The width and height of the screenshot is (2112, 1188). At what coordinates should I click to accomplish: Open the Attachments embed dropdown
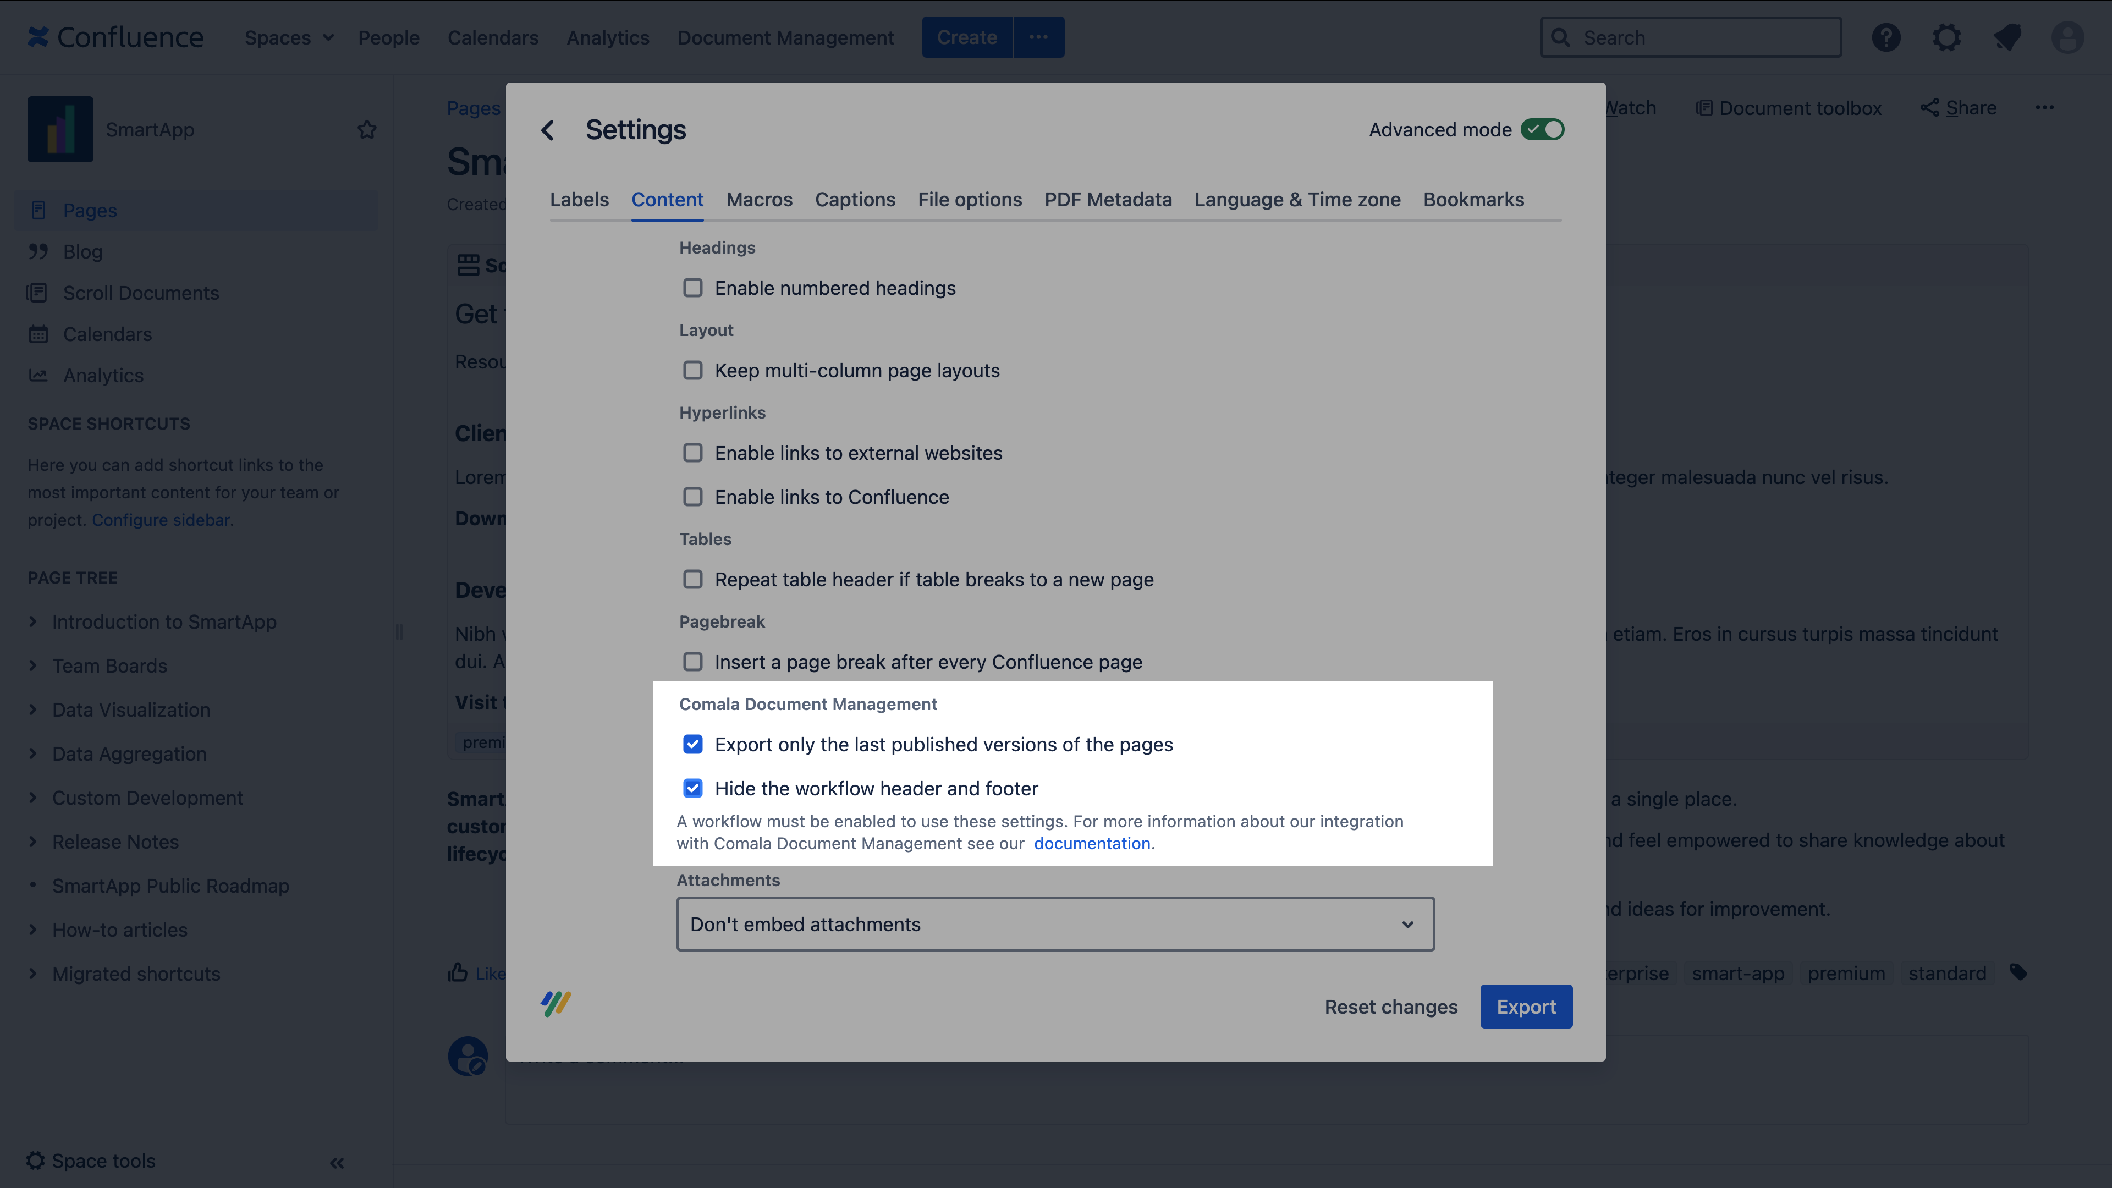coord(1055,924)
